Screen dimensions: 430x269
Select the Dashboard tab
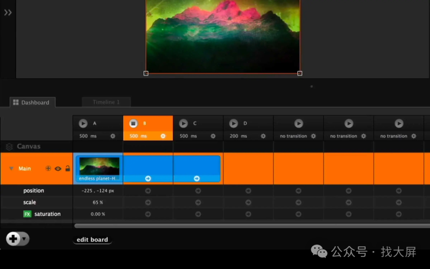click(31, 102)
